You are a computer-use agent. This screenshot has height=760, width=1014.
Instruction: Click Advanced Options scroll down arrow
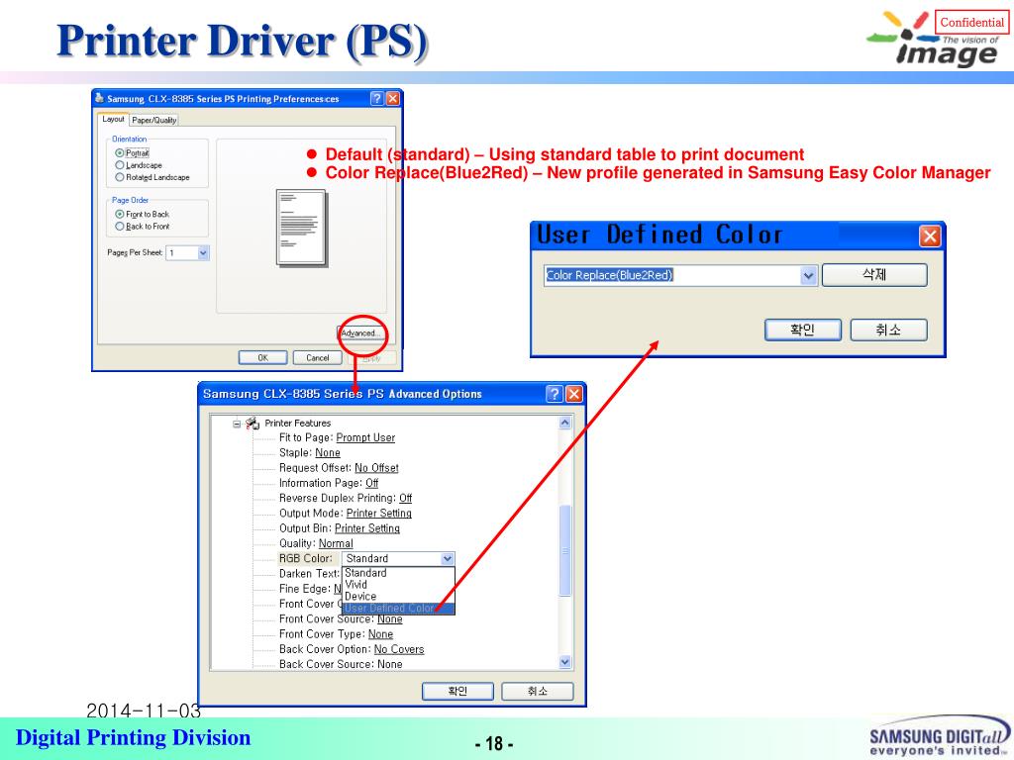click(x=564, y=662)
